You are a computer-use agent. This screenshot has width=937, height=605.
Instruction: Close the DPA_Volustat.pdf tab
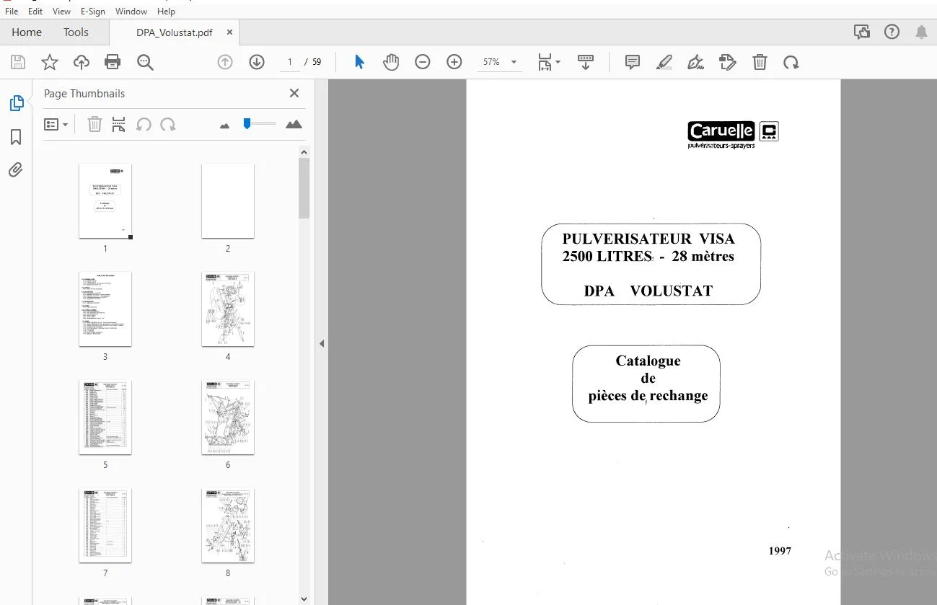[x=229, y=32]
